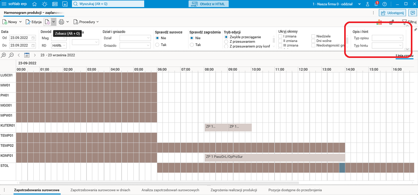Open calendar for the Do date
The width and height of the screenshot is (418, 195).
coord(33,45)
